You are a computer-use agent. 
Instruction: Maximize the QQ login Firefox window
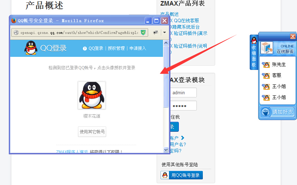tap(157, 21)
